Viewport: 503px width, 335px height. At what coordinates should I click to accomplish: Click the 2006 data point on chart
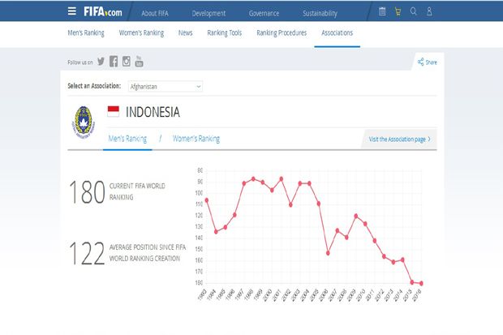tap(328, 253)
